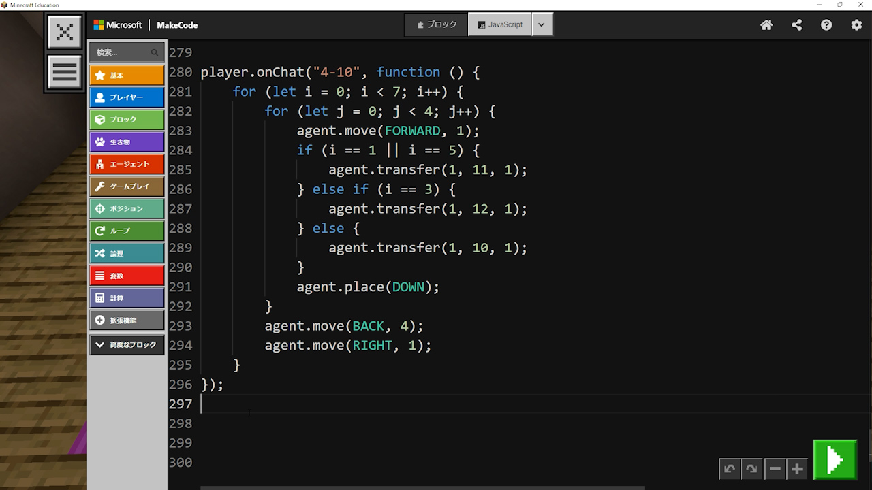Open the hamburger menu button
Screen dimensions: 872x490
click(x=65, y=72)
